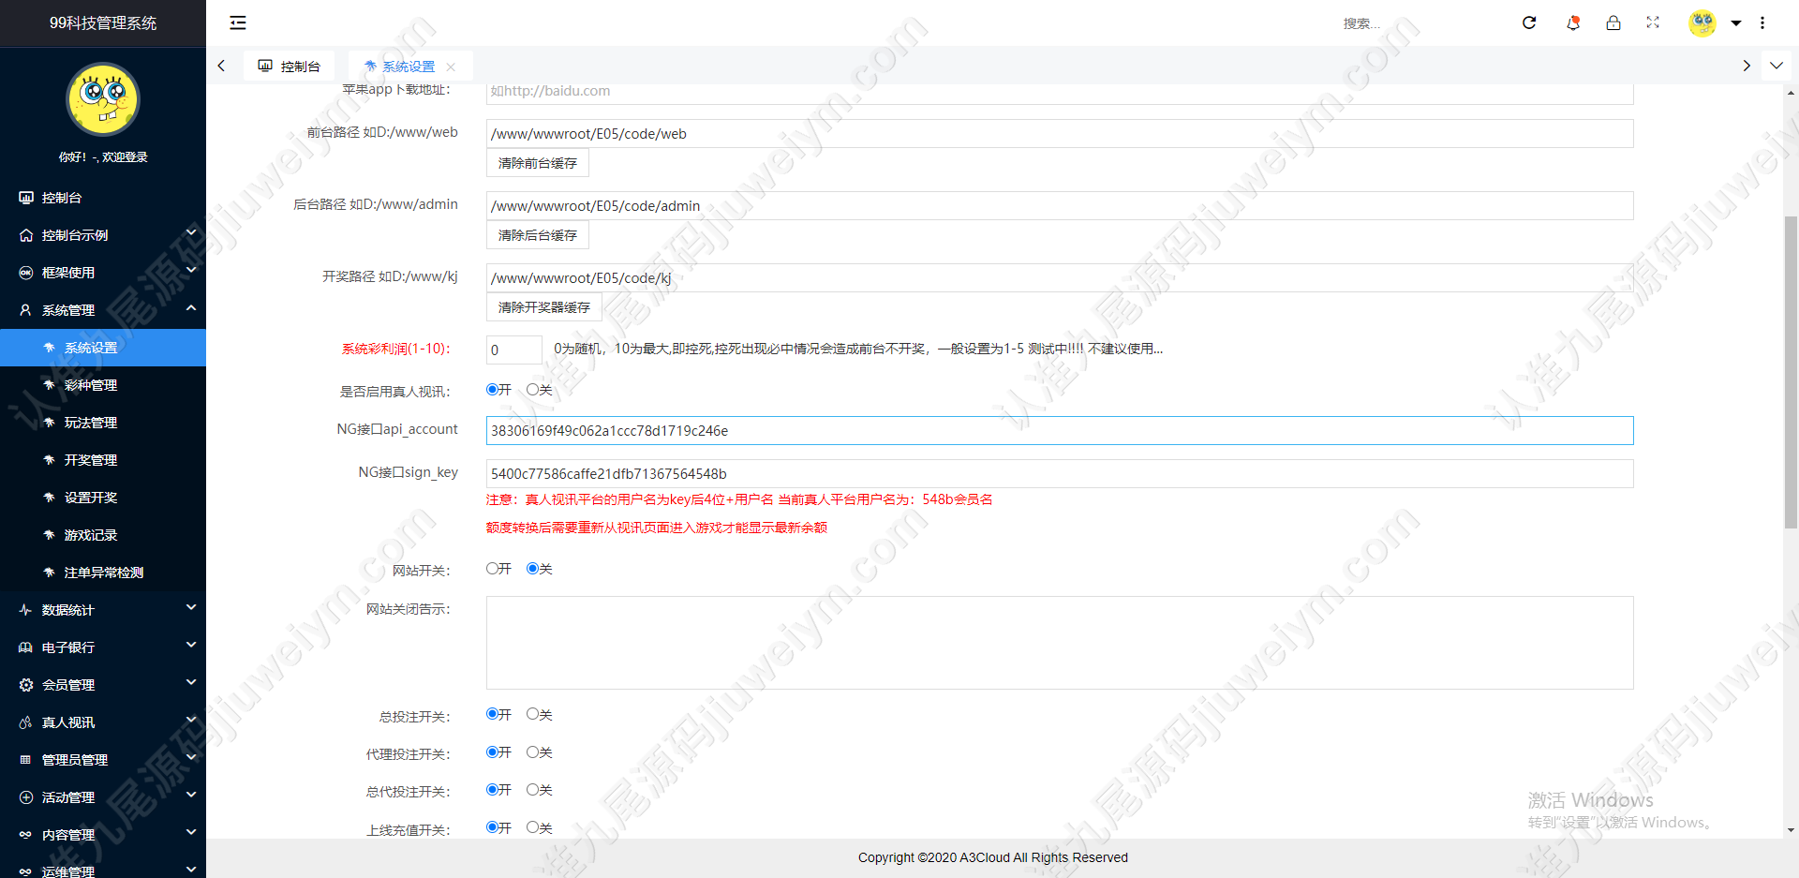Switch to the 控制台 tab

pos(290,67)
